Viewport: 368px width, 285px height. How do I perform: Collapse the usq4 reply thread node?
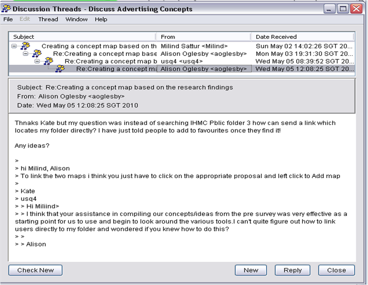tap(37, 61)
